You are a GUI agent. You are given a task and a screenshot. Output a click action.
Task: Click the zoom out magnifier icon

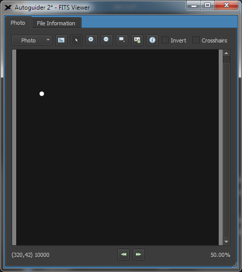coord(107,40)
